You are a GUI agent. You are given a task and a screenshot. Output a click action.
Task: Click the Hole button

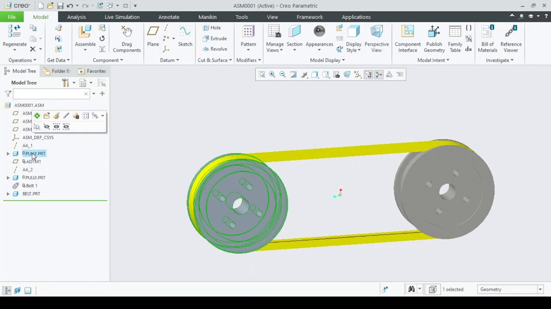[x=212, y=28]
